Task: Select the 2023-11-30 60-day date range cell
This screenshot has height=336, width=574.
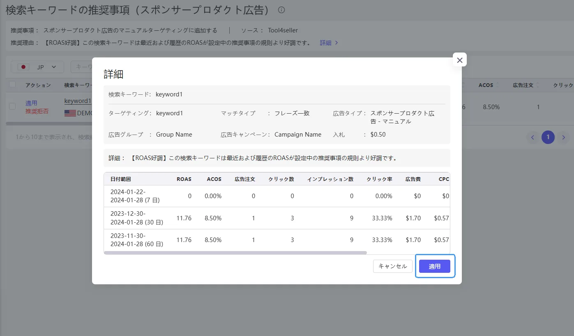Action: pos(137,240)
